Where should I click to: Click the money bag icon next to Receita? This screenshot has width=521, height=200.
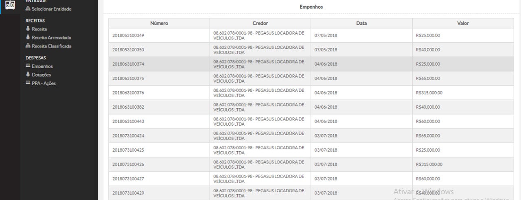pos(28,29)
